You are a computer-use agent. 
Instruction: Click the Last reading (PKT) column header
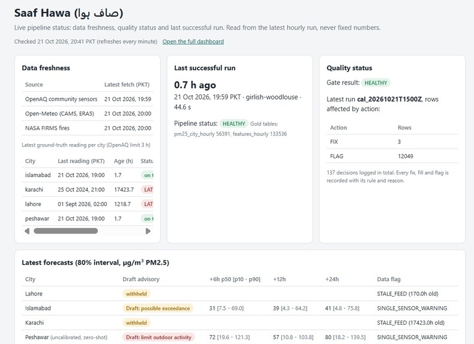tap(81, 161)
